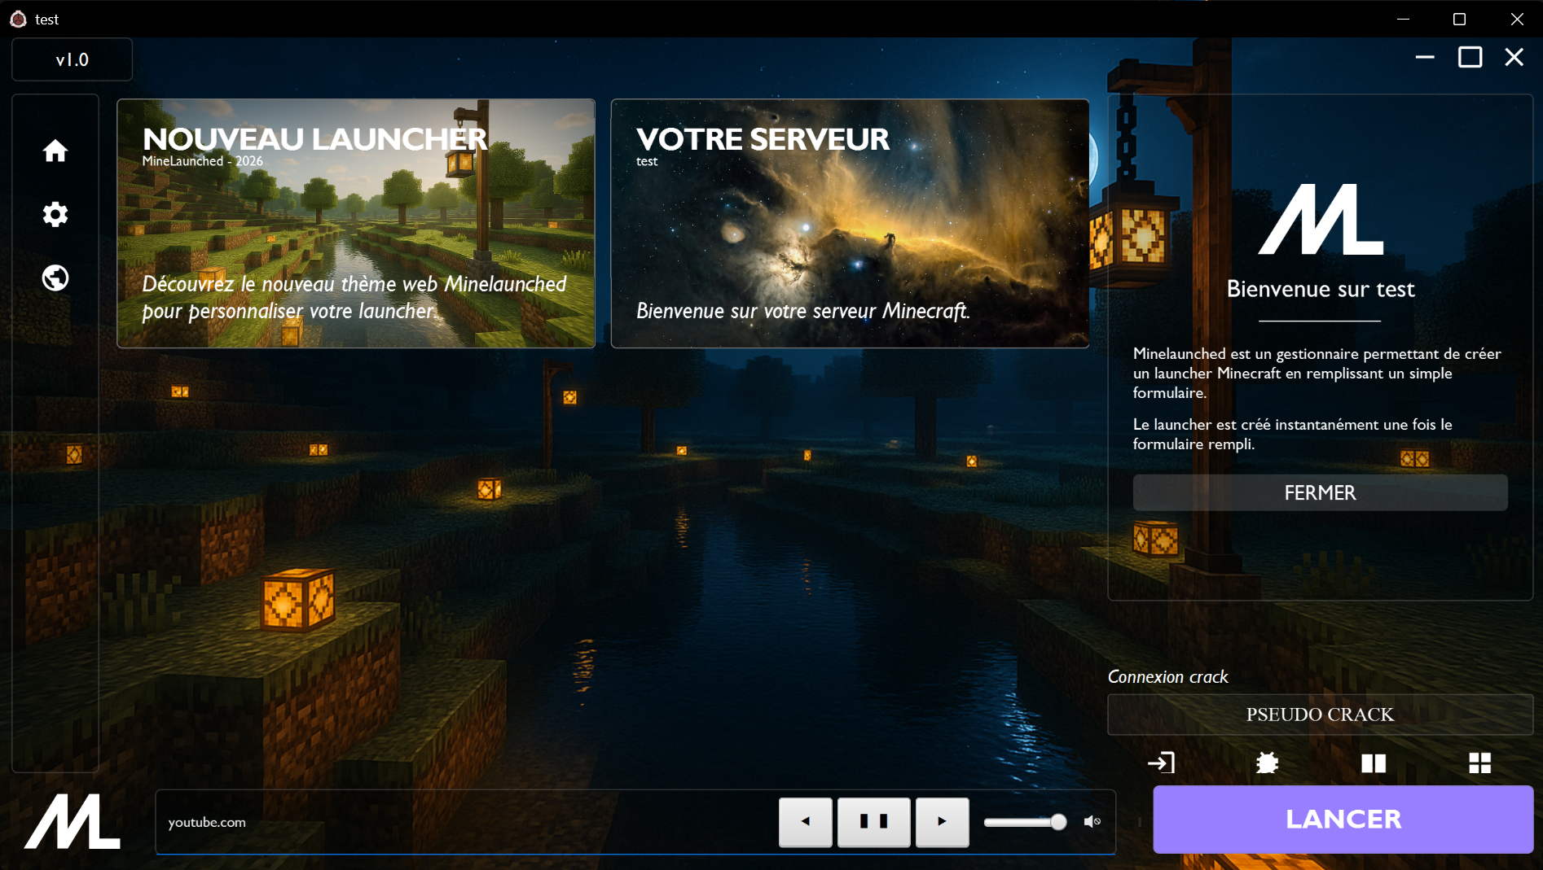
Task: Open the VOTRE SERVEUR news card
Action: coord(850,224)
